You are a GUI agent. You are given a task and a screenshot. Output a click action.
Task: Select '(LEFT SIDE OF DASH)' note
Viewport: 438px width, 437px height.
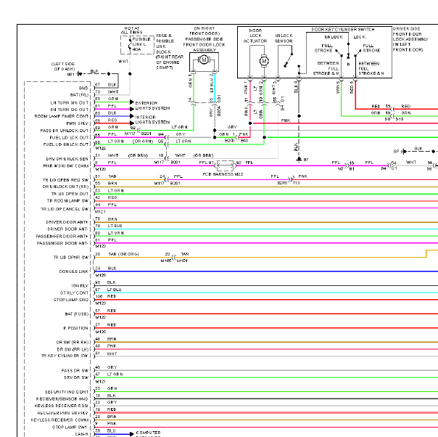(63, 66)
